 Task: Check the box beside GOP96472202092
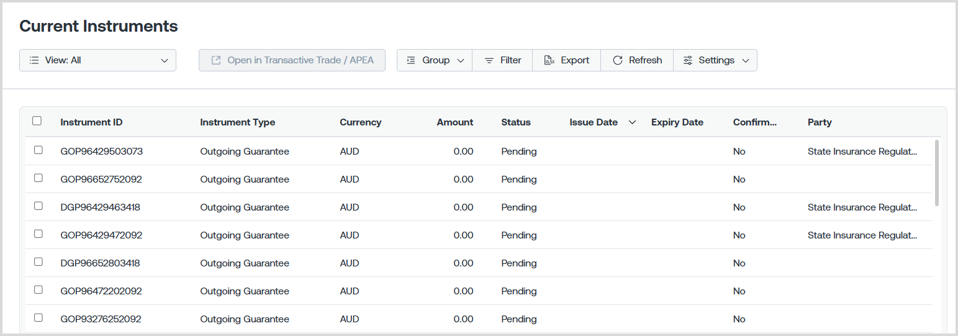(x=38, y=289)
